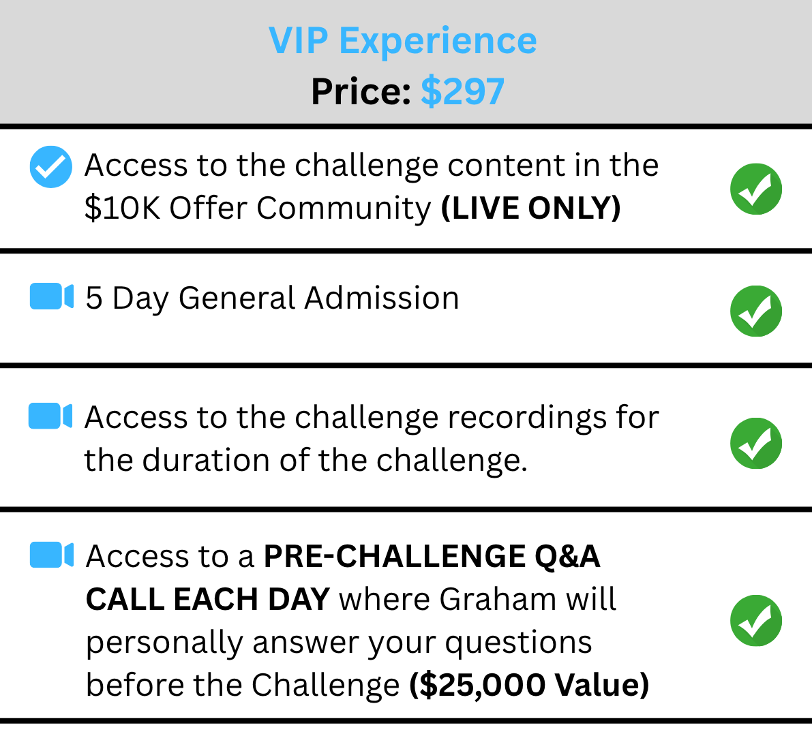
Task: Click the bold Price: label
Action: (361, 91)
